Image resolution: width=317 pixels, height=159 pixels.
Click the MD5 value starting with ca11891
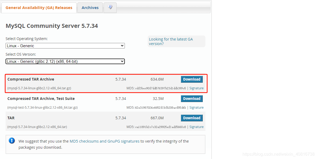point(161,127)
